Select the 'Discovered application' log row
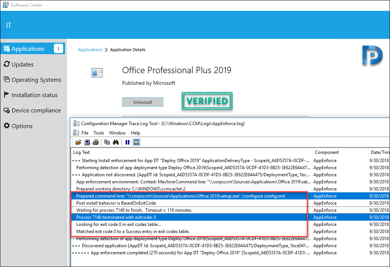The width and height of the screenshot is (390, 267). point(230,246)
